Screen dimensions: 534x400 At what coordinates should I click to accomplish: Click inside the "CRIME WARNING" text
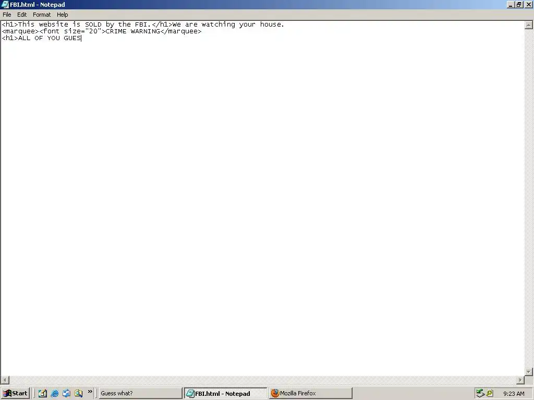pos(133,31)
